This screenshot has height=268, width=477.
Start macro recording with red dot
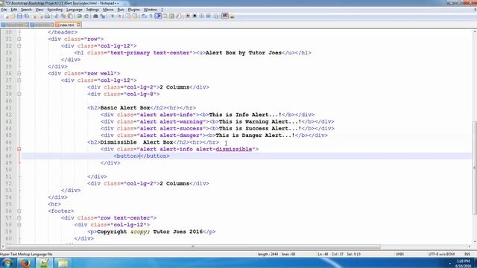pyautogui.click(x=188, y=16)
